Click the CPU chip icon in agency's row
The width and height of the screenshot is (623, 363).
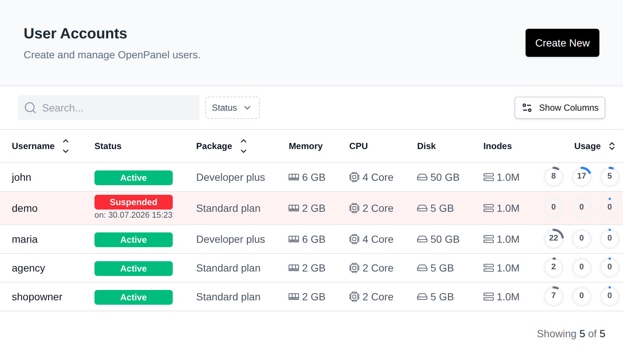click(x=354, y=268)
